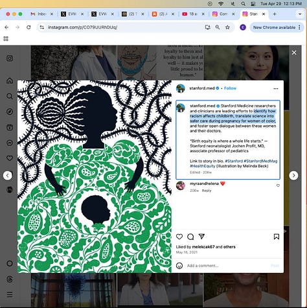The image size is (307, 308).
Task: Click New Chrome available update button
Action: (274, 27)
